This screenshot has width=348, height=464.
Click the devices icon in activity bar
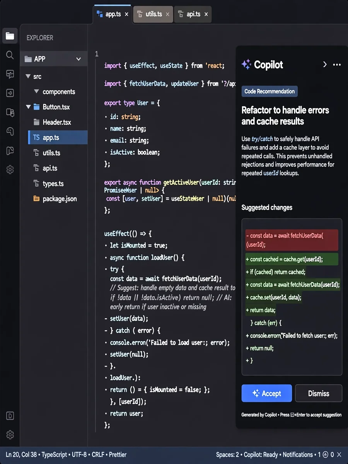[10, 112]
